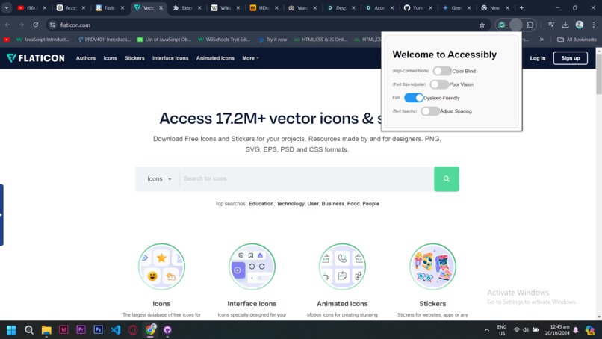Open Opera browser from taskbar
The width and height of the screenshot is (602, 339).
[x=133, y=330]
